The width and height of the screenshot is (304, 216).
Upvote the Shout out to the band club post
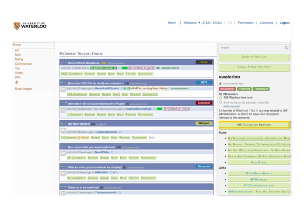tap(62, 187)
